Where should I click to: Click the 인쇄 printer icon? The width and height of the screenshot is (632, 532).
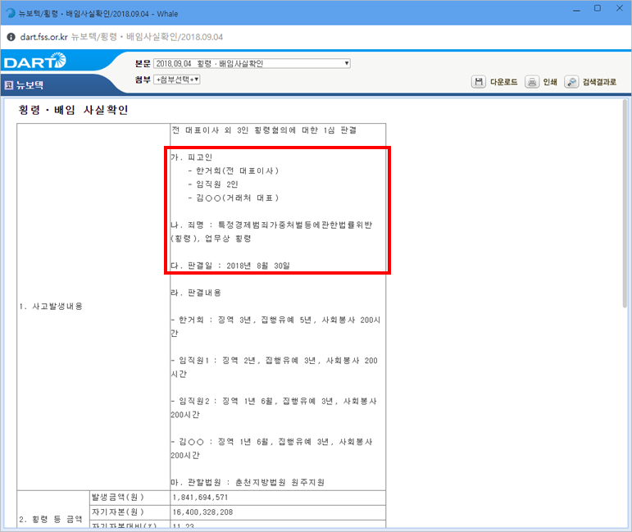tap(532, 82)
